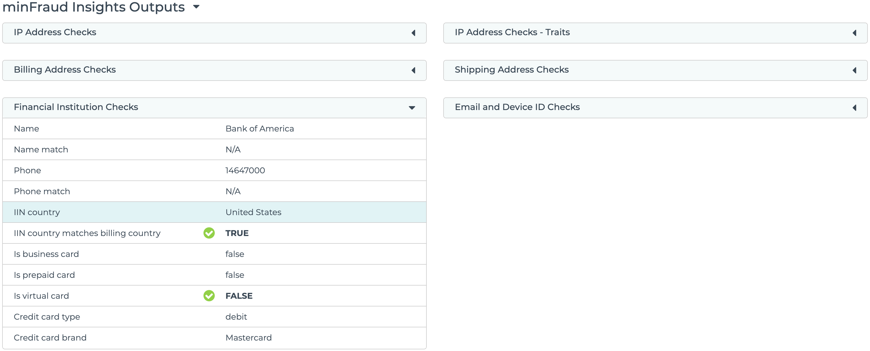Expand Email and Device ID Checks arrow
Image resolution: width=870 pixels, height=351 pixels.
coord(854,108)
